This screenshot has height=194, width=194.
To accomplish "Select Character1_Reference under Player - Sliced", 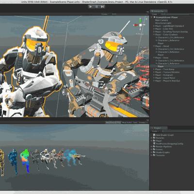I will (x=168, y=52).
